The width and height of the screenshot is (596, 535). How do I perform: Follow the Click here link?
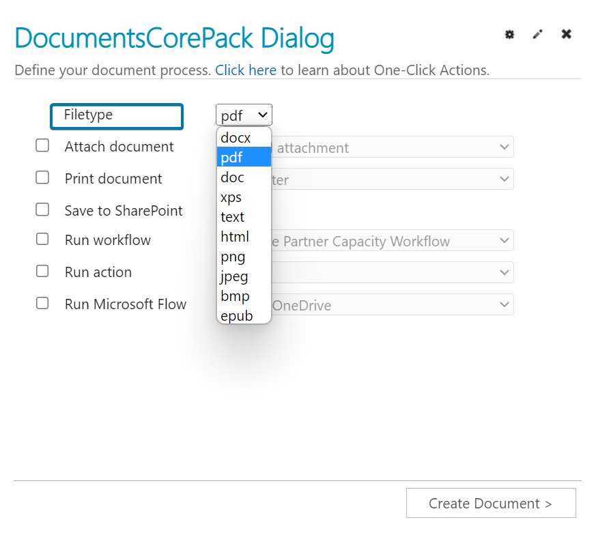click(246, 70)
